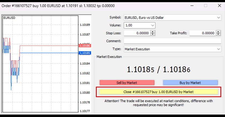Decrease Stop Loss with the down arrow
Image resolution: width=225 pixels, height=117 pixels.
click(x=153, y=35)
